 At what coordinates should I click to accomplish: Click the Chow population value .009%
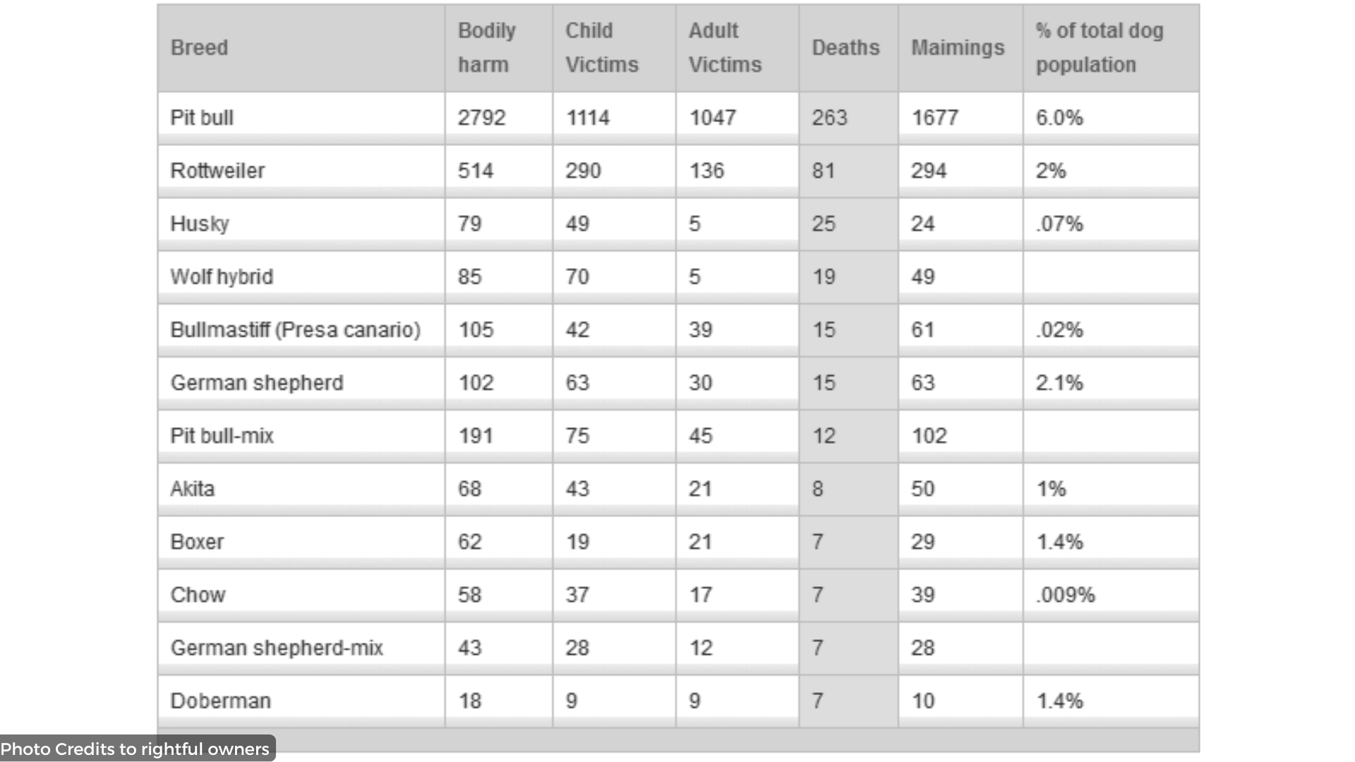(1066, 595)
